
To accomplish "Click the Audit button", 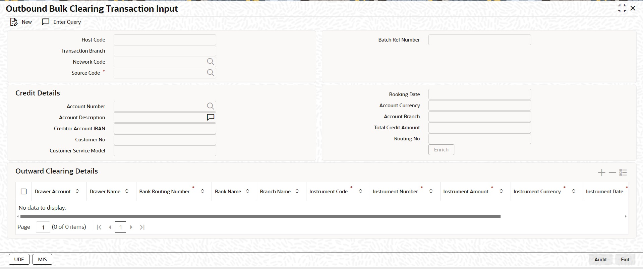I will [x=600, y=259].
